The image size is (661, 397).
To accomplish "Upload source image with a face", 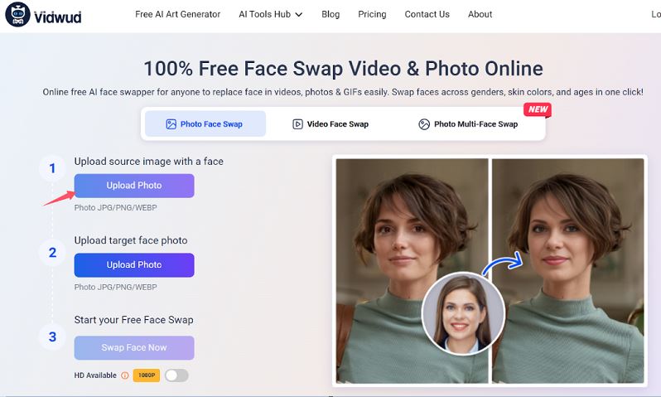I will point(134,186).
